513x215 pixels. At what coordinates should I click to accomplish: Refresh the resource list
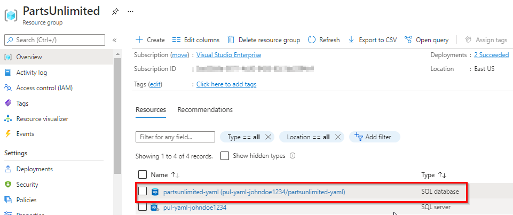pos(324,40)
